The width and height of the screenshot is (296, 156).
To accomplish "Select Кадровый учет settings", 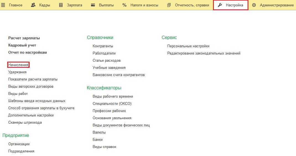I will pos(22,45).
